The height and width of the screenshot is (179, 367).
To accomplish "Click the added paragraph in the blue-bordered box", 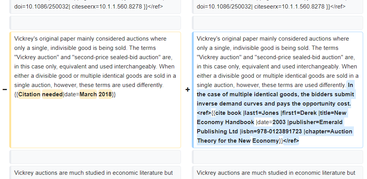I will [277, 62].
